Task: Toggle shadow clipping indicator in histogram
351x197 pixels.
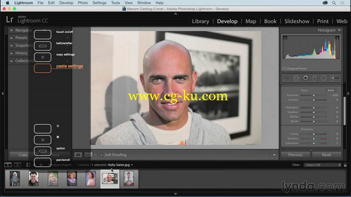Action: (285, 37)
